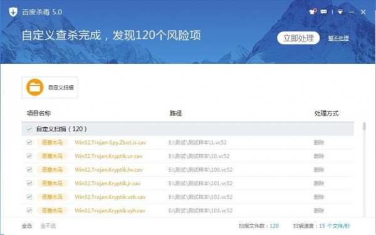Open 删除 action for 103.vc52 row
The width and height of the screenshot is (376, 235).
(319, 211)
